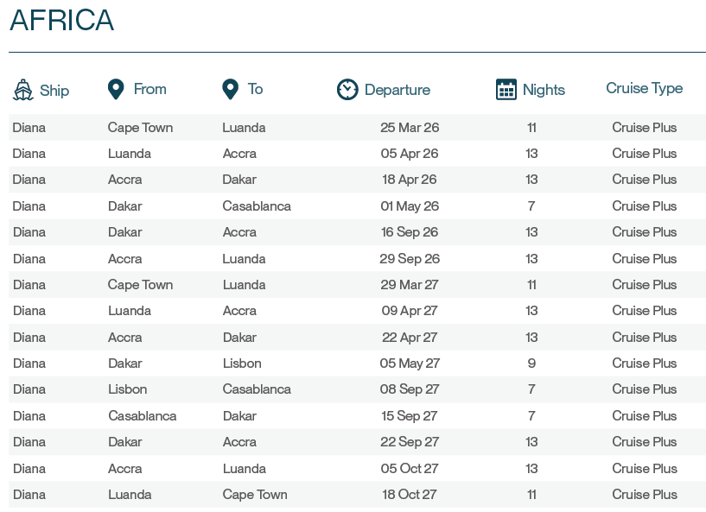
Task: Click the 9 nights value
Action: click(x=531, y=363)
